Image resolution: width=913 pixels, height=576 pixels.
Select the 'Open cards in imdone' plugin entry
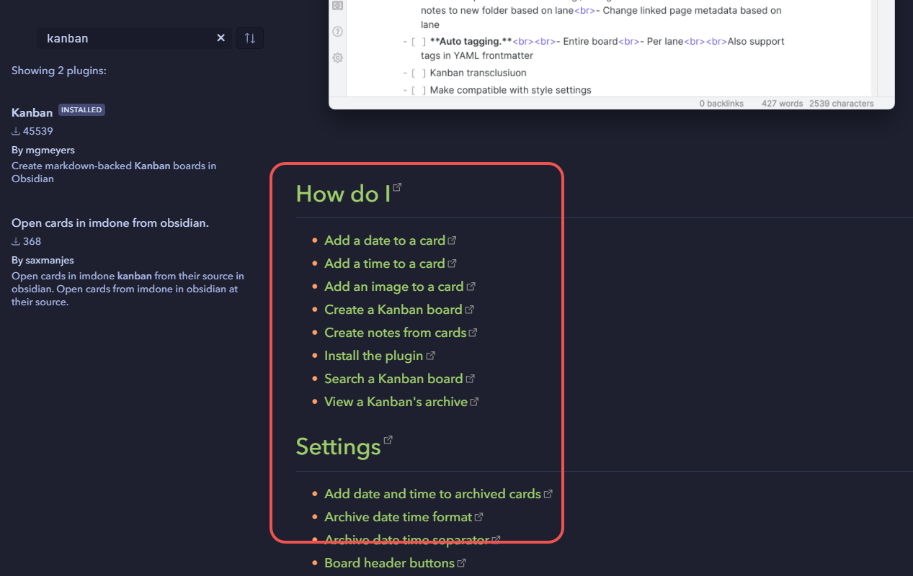110,222
